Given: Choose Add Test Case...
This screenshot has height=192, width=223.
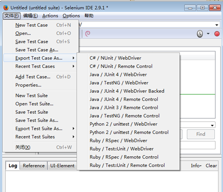Looking at the screenshot, I should (40, 77).
